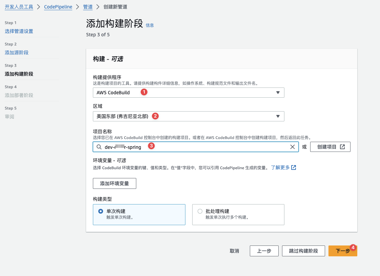Open CodePipeline breadcrumb link
This screenshot has height=276, width=380.
click(x=58, y=7)
